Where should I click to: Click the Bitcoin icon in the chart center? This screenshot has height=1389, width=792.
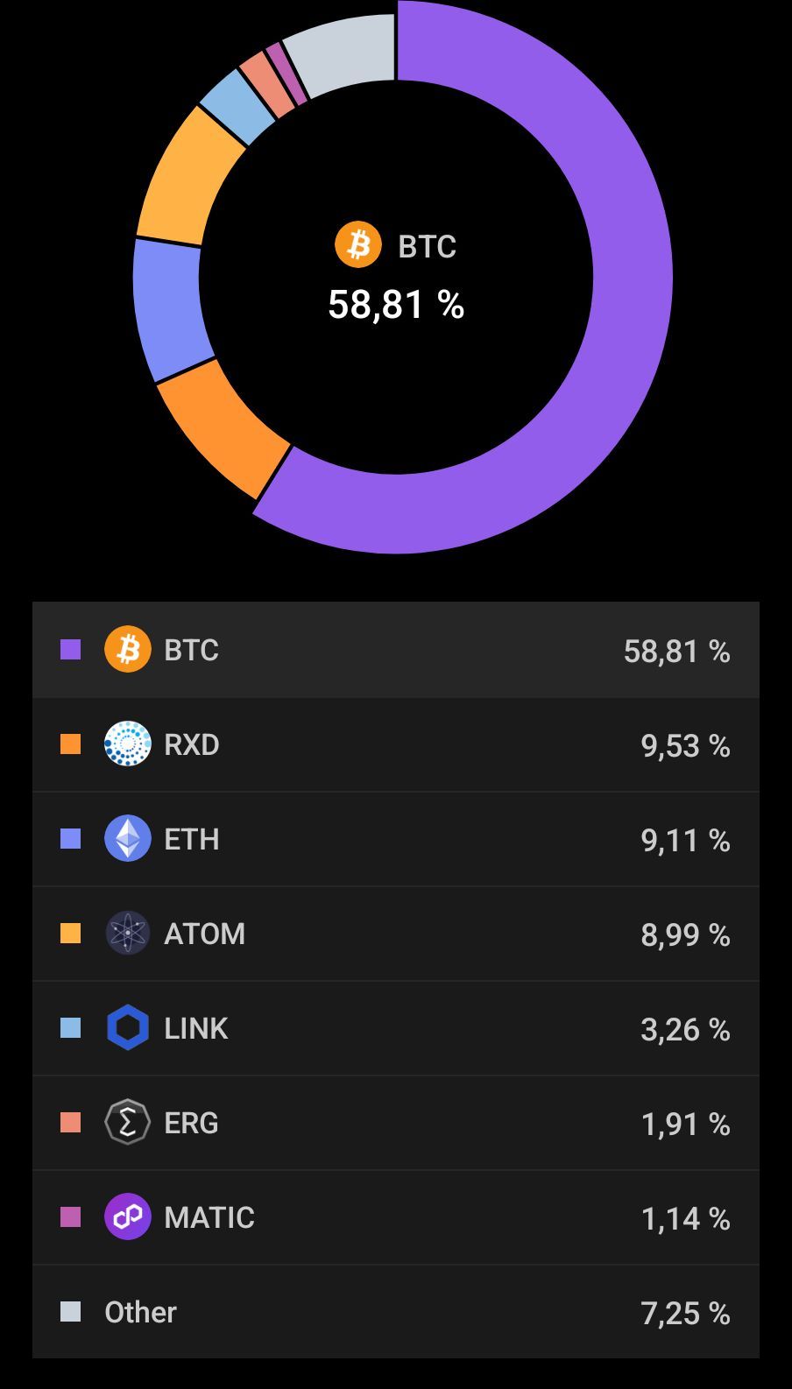(358, 245)
